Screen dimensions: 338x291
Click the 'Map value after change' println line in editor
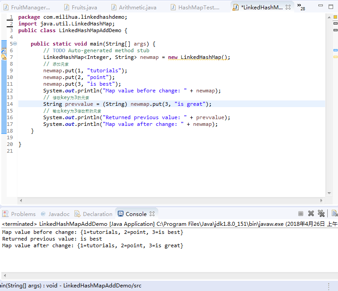(130, 124)
